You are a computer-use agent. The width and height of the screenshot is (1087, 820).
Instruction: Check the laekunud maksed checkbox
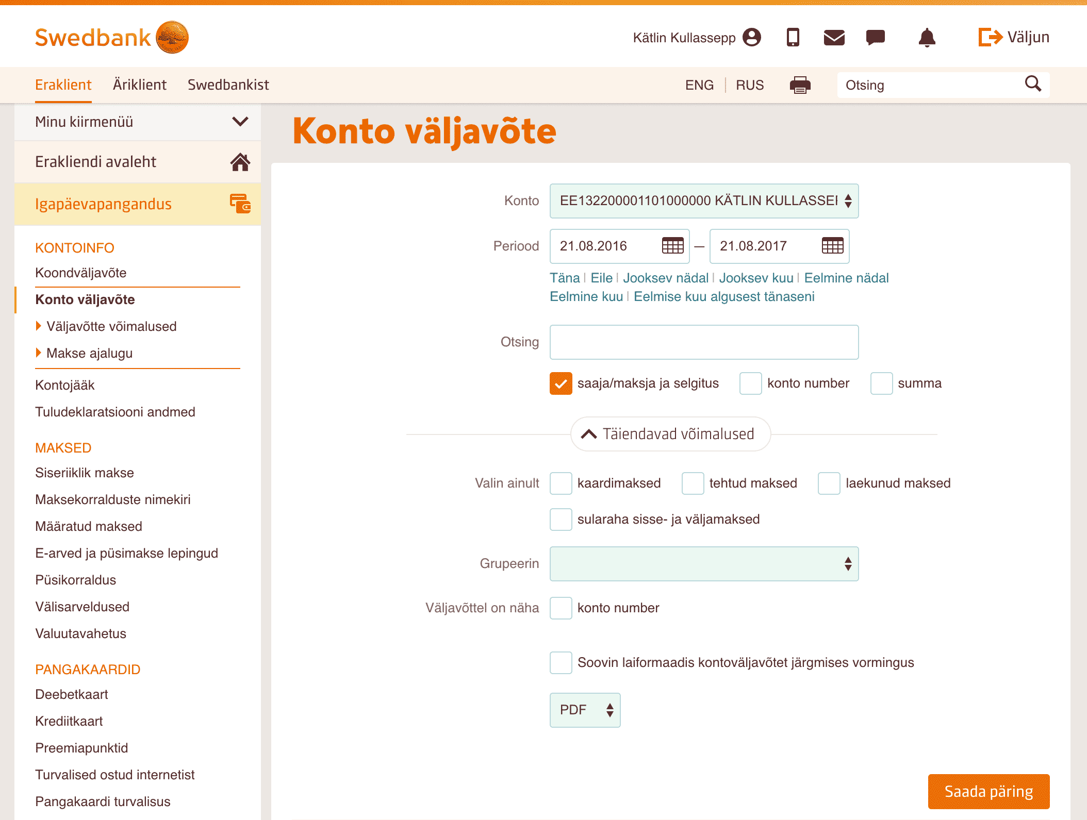(x=829, y=483)
